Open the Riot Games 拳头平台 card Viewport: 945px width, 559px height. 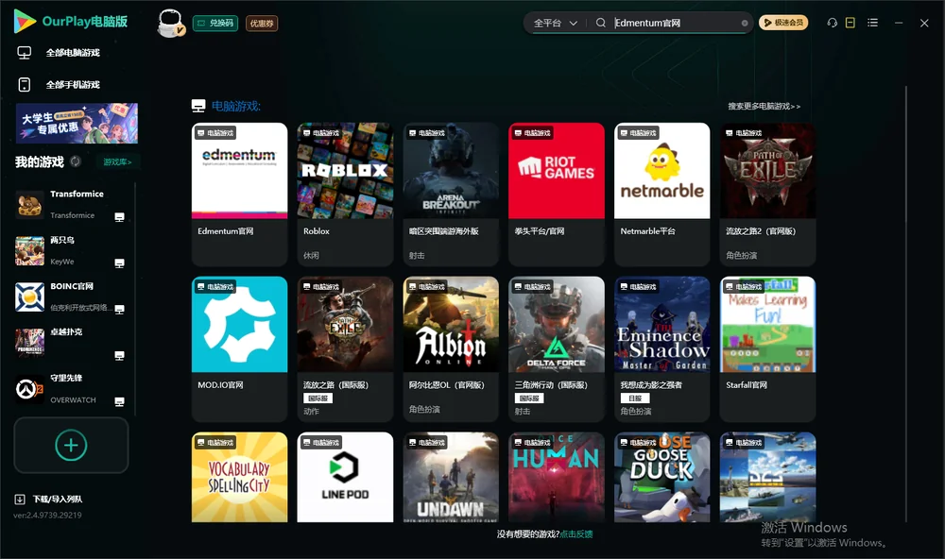click(557, 194)
